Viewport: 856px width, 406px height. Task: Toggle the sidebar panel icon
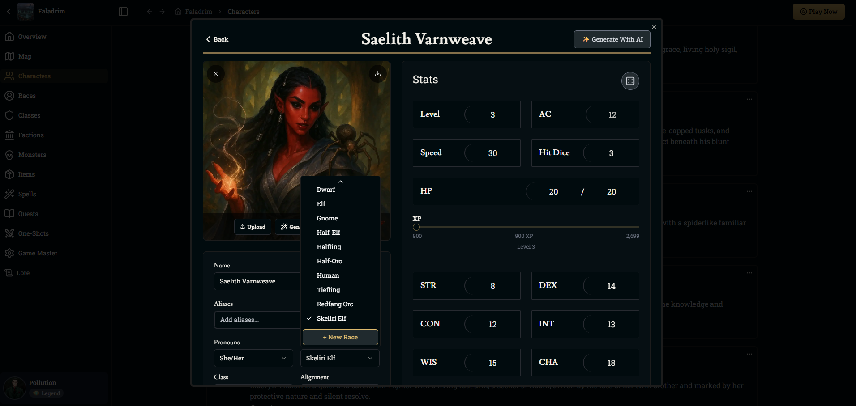click(123, 12)
